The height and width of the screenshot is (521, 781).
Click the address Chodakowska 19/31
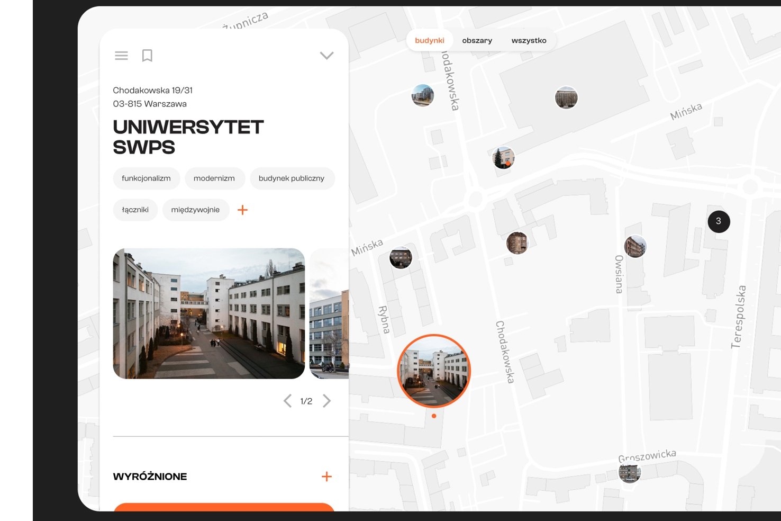coord(153,91)
